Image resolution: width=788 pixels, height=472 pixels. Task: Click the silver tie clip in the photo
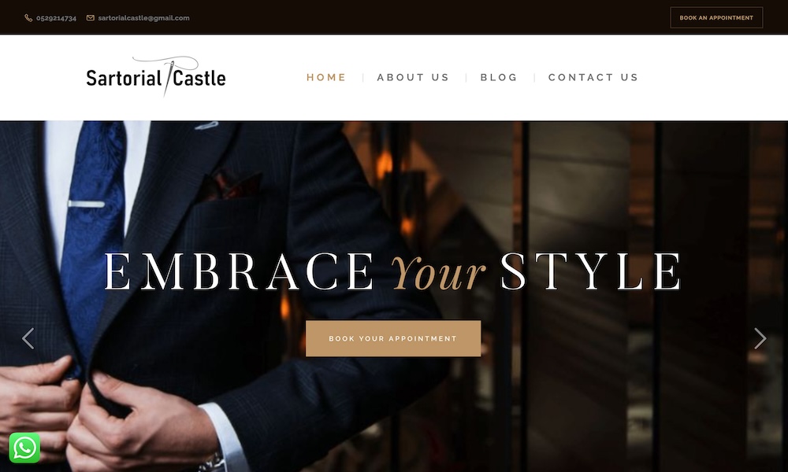click(x=86, y=204)
